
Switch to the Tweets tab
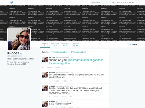45,52
